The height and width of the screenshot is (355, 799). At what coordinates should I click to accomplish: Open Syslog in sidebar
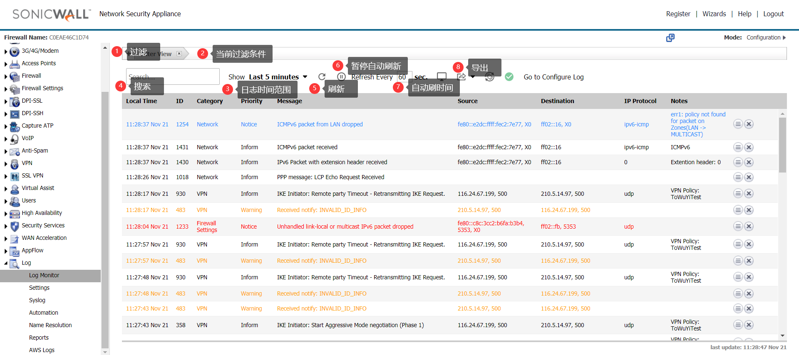tap(37, 300)
